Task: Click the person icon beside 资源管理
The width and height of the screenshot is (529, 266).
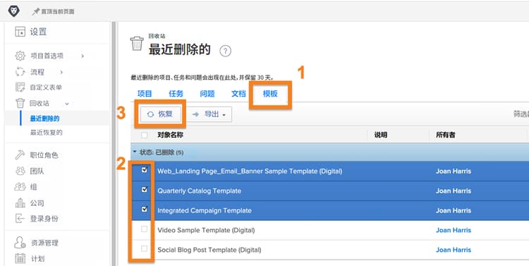Action: 20,243
